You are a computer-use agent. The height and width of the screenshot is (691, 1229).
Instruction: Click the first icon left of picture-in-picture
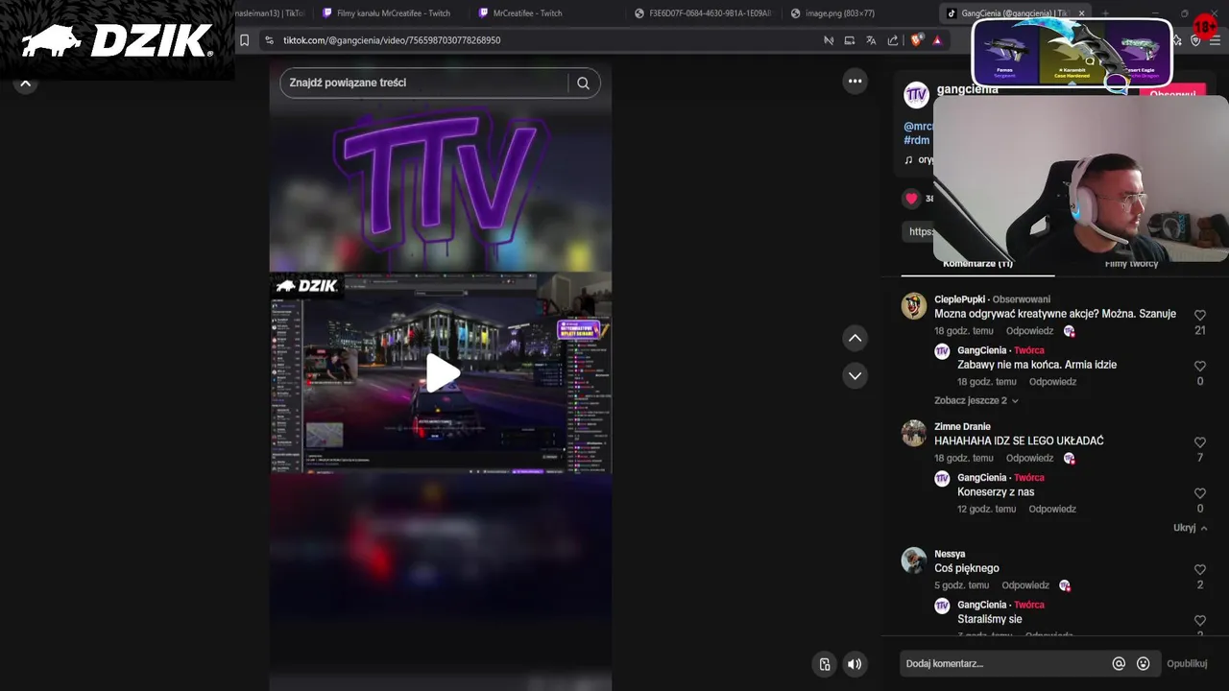pyautogui.click(x=828, y=40)
